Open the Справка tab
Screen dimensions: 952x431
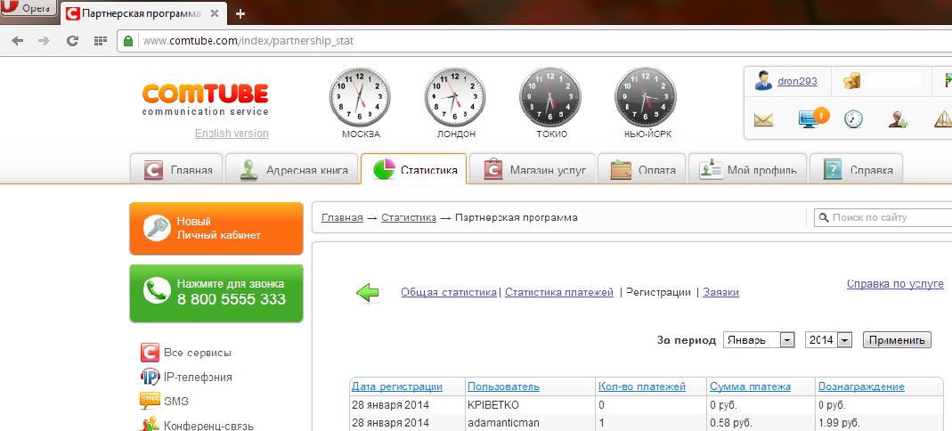click(856, 169)
